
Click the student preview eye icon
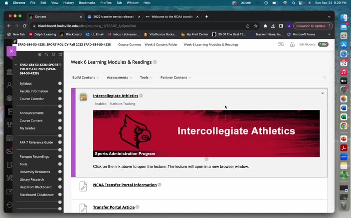[281, 44]
